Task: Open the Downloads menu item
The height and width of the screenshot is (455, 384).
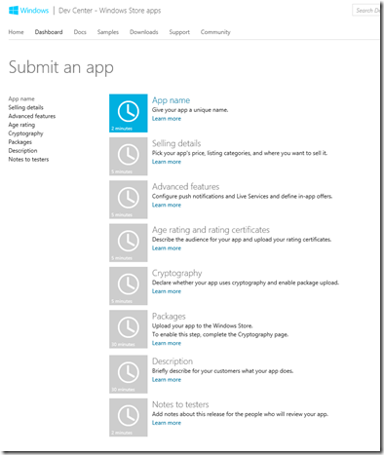Action: coord(144,32)
